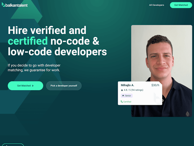
Task: Click the Get Matched button in header
Action: click(181, 5)
